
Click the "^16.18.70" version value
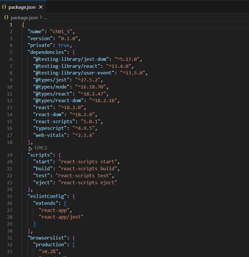(91, 87)
